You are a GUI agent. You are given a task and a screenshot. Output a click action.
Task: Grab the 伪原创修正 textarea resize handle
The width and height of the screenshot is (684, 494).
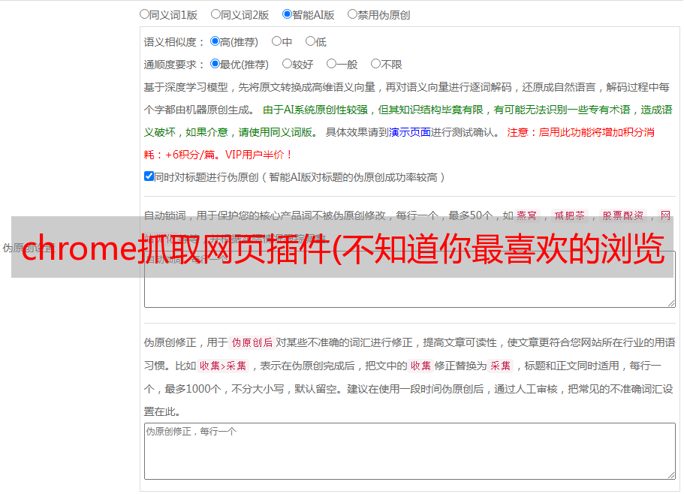[x=671, y=475]
